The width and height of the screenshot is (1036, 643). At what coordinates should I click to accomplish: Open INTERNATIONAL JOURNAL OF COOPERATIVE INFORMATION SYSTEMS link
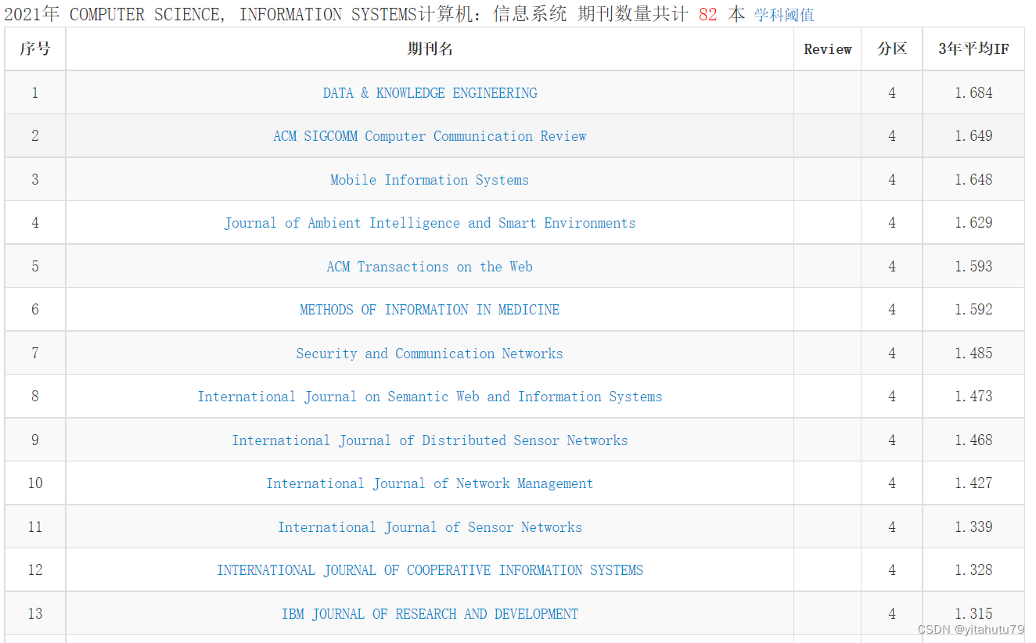coord(430,570)
